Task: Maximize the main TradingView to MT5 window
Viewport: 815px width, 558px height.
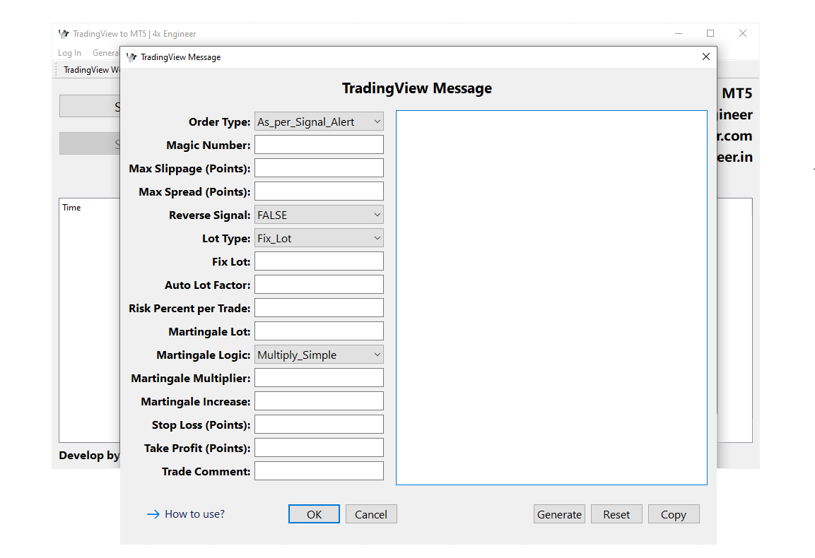Action: 710,33
